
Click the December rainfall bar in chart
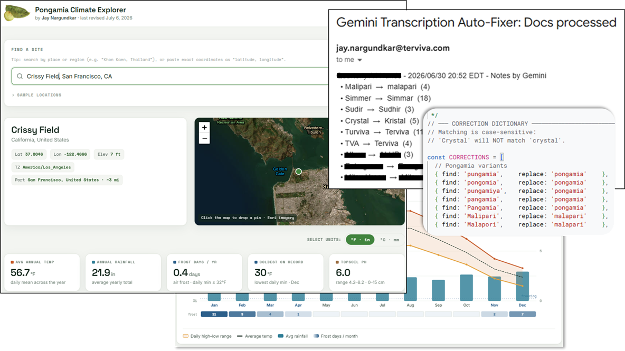click(x=523, y=286)
